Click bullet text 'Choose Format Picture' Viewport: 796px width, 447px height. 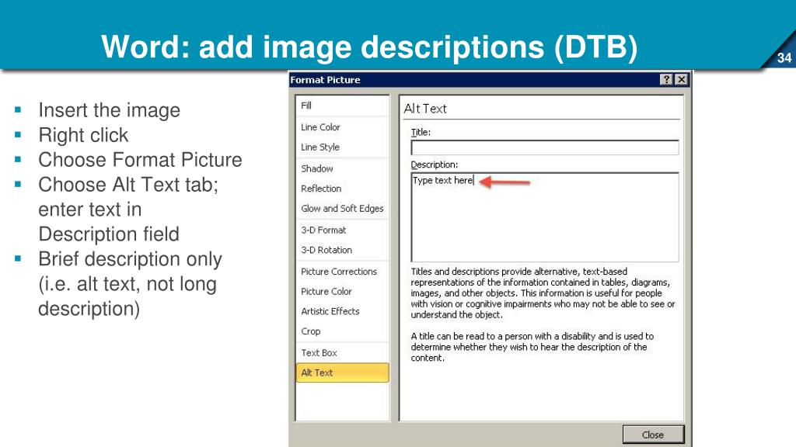point(140,160)
